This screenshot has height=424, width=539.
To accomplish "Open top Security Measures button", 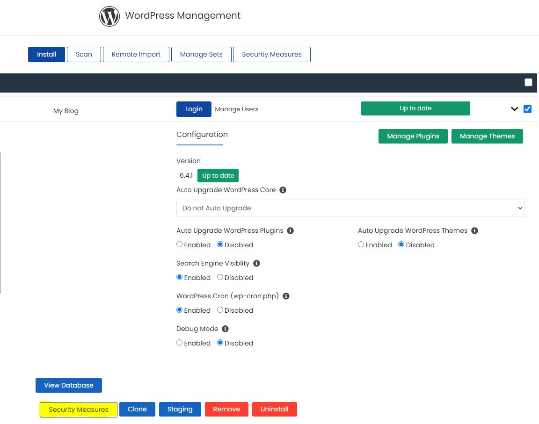I will [x=271, y=54].
